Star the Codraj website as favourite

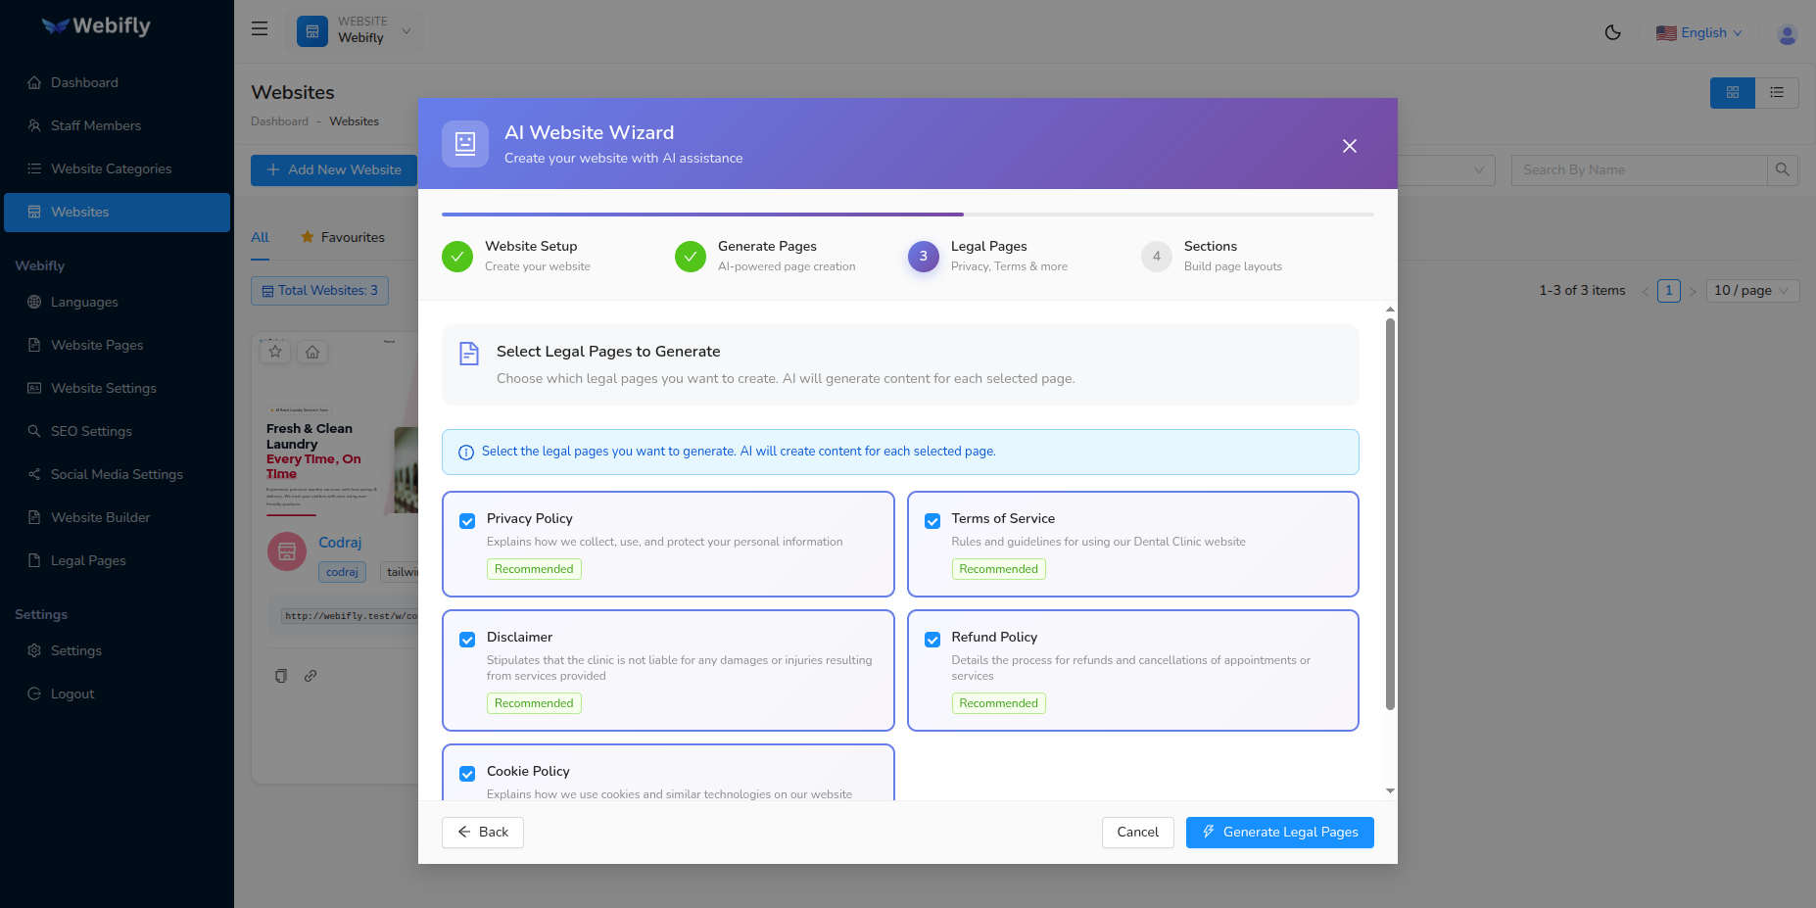pos(275,352)
